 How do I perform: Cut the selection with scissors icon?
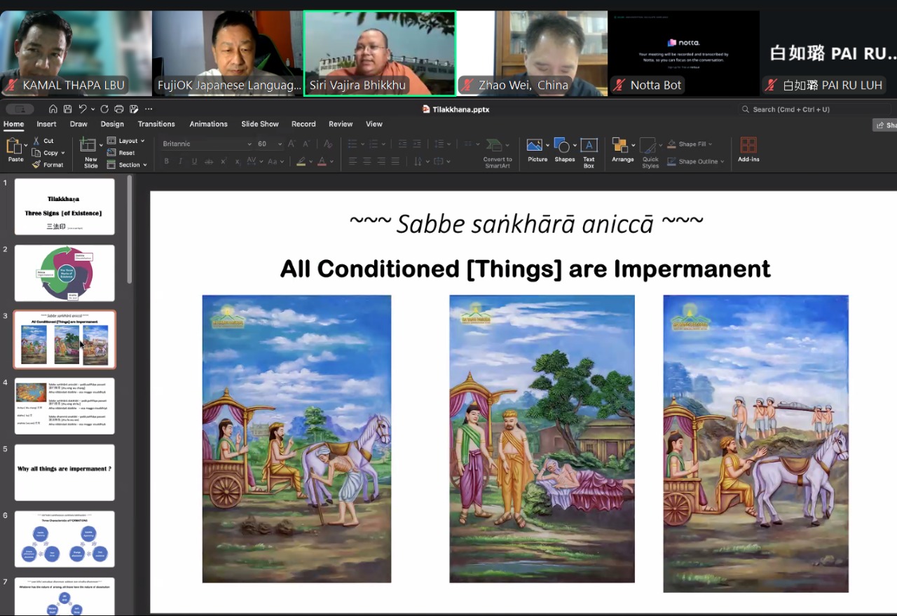coord(43,141)
